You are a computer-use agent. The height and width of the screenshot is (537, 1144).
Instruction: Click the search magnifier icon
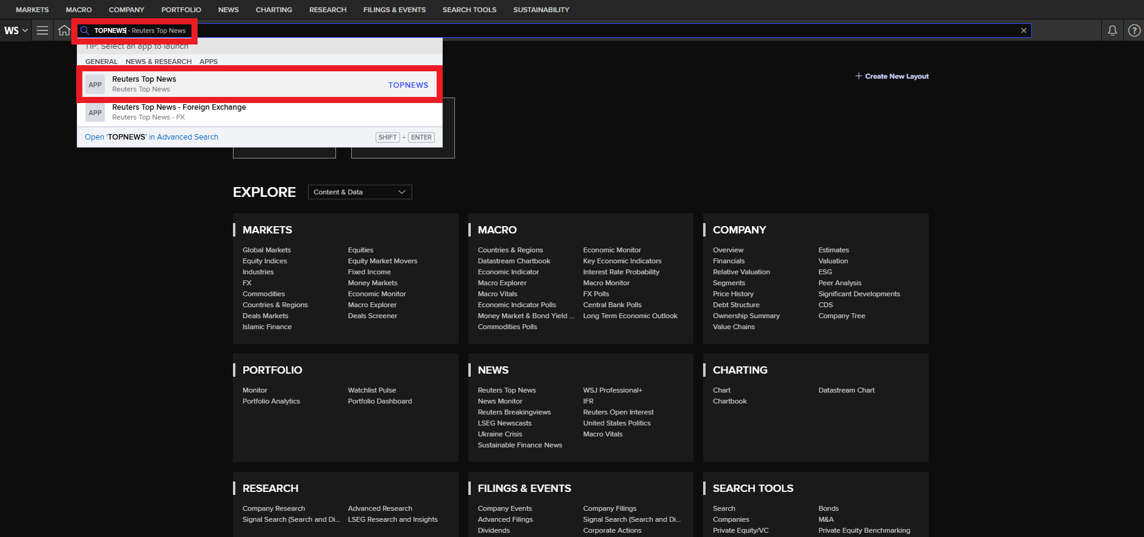[85, 30]
